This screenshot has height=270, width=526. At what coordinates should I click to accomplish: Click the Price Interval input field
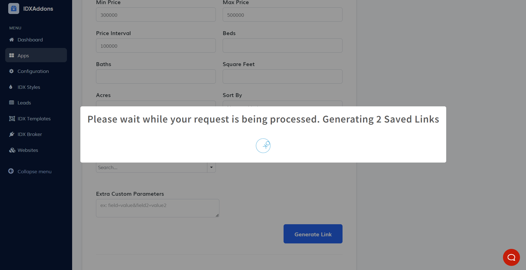(x=156, y=46)
